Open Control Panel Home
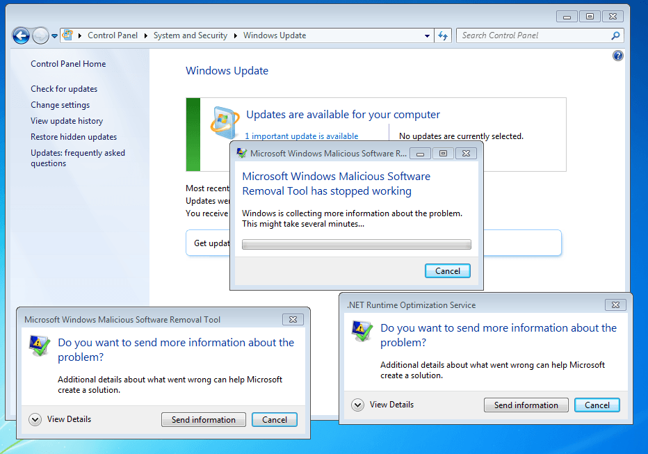Image resolution: width=648 pixels, height=454 pixels. (x=68, y=64)
